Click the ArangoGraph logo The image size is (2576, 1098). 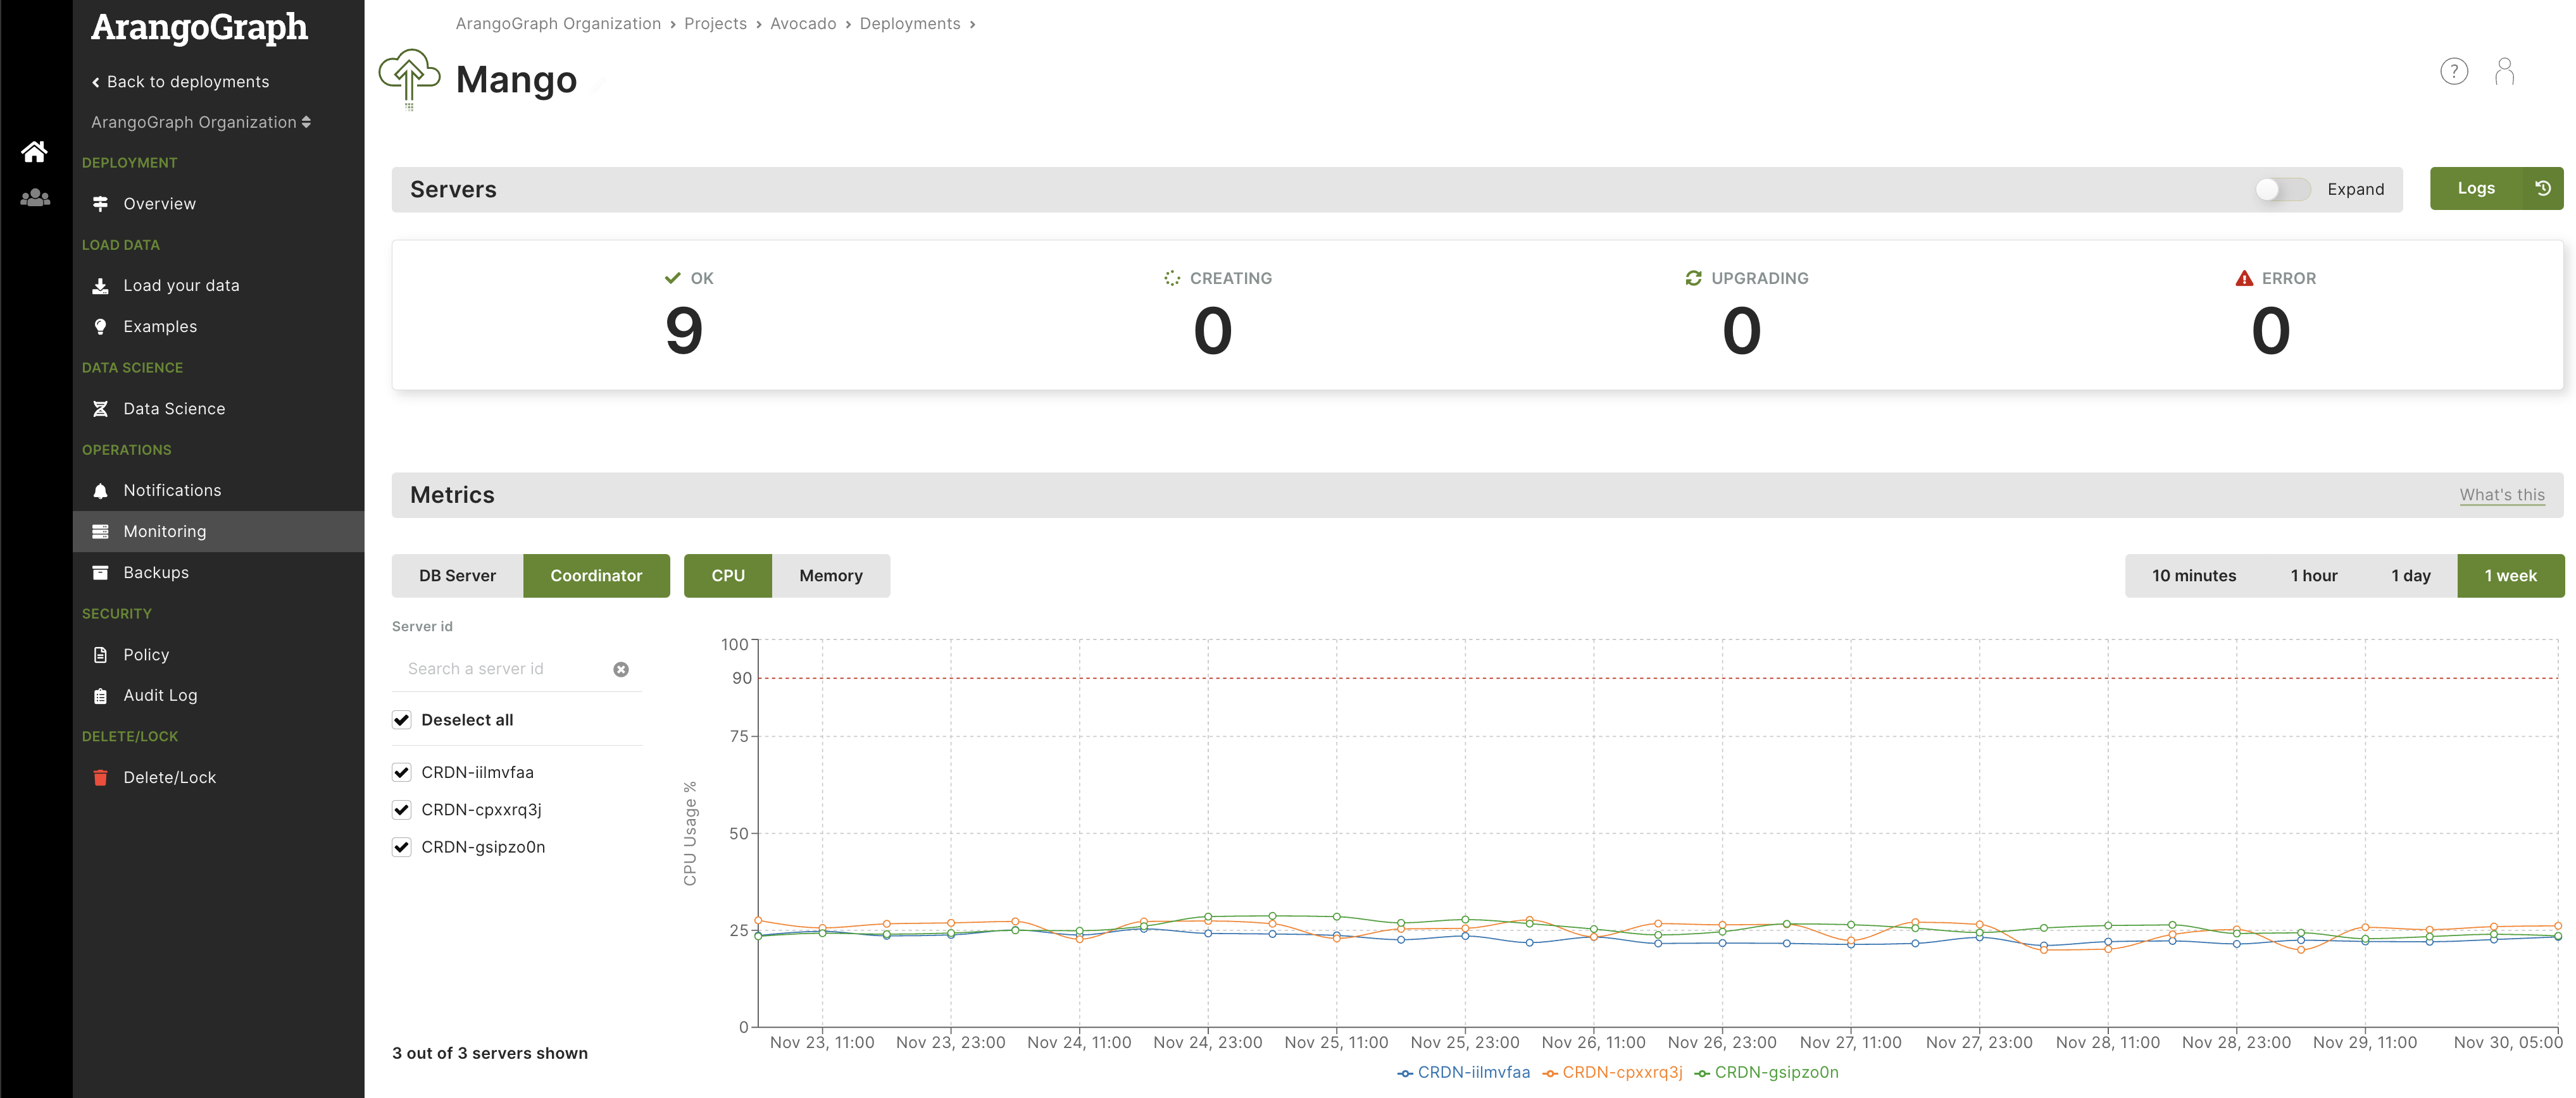[200, 27]
